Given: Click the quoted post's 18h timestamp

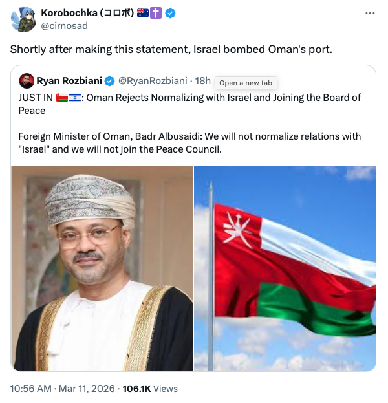Looking at the screenshot, I should [x=203, y=81].
